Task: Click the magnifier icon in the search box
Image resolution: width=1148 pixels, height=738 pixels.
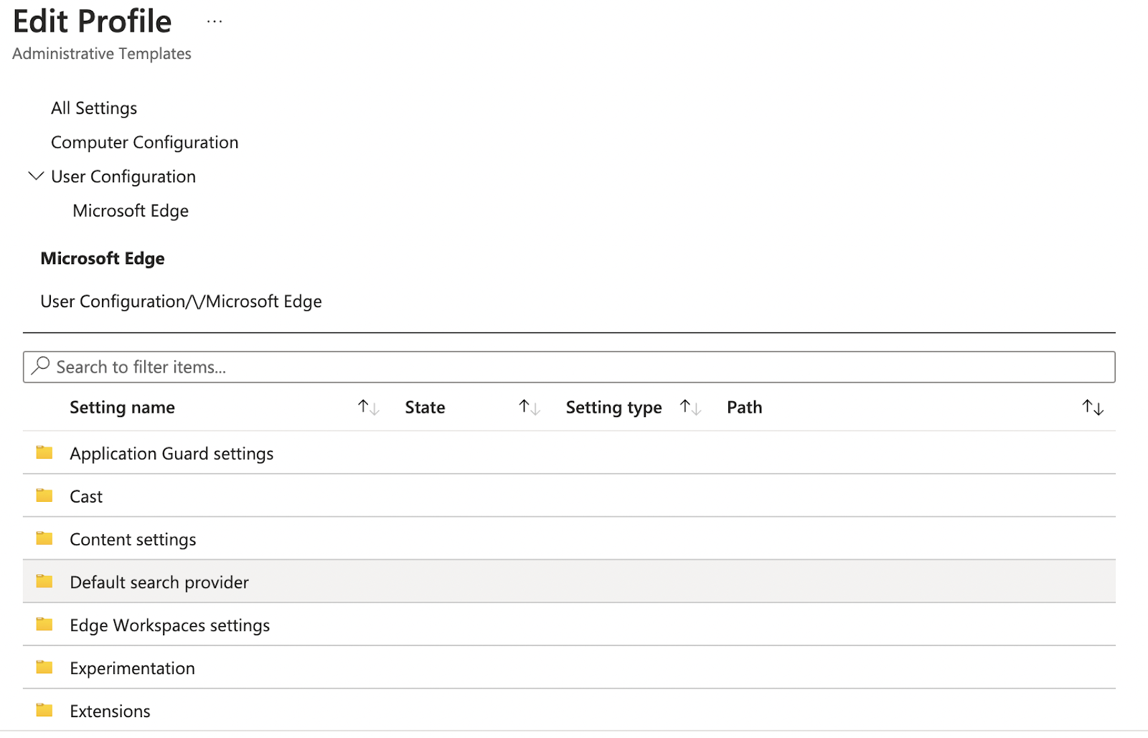Action: coord(41,366)
